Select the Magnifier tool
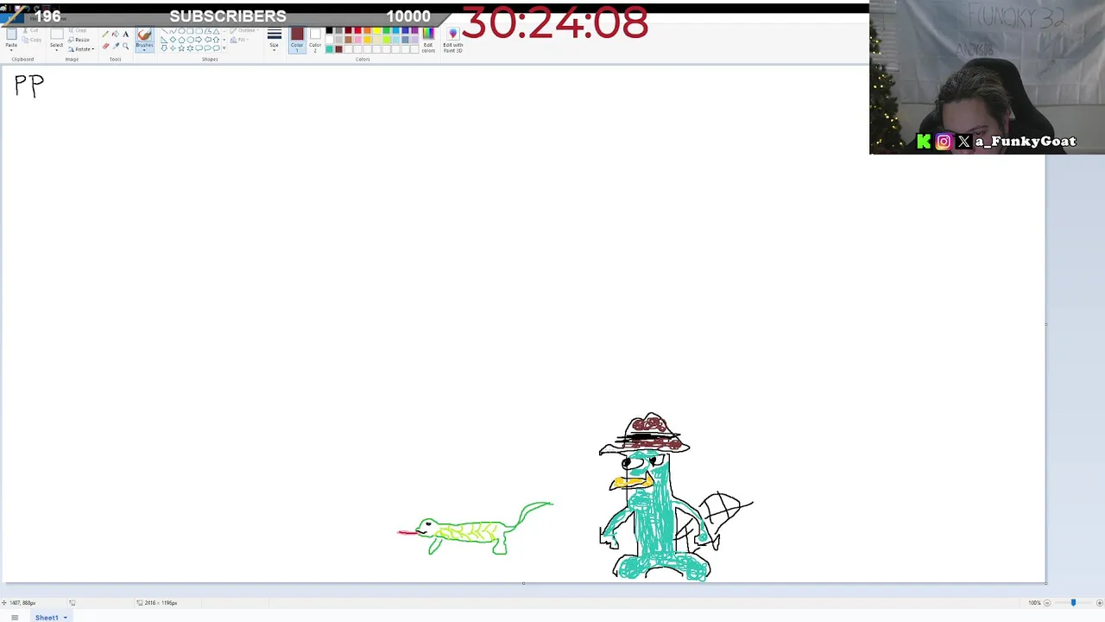 point(126,46)
